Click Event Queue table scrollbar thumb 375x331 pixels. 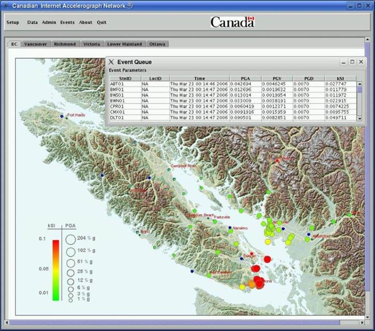coord(359,90)
